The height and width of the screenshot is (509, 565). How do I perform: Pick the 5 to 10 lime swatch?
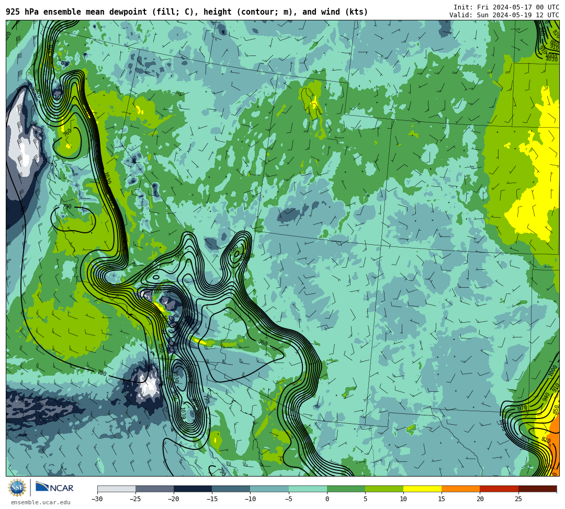pos(384,489)
